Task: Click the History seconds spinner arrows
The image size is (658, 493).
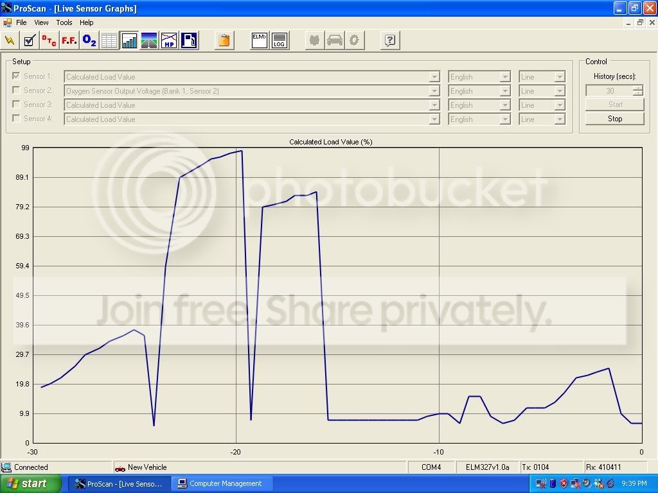Action: click(637, 91)
